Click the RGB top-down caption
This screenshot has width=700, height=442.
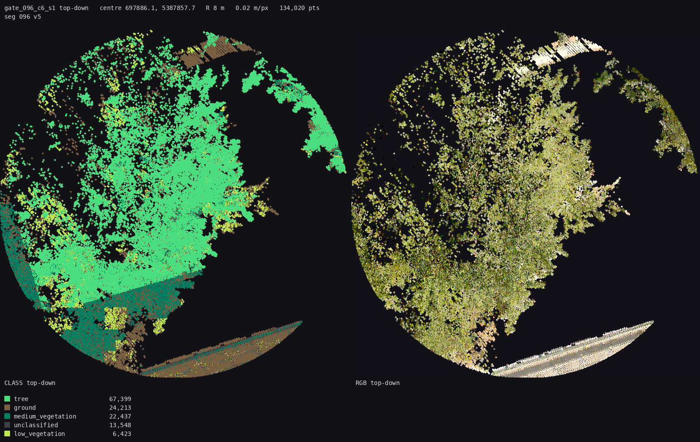[377, 383]
